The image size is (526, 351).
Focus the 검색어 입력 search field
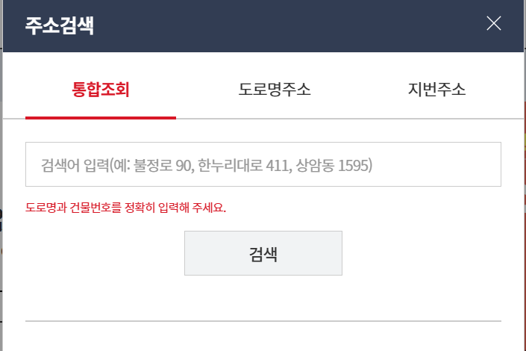coord(263,164)
